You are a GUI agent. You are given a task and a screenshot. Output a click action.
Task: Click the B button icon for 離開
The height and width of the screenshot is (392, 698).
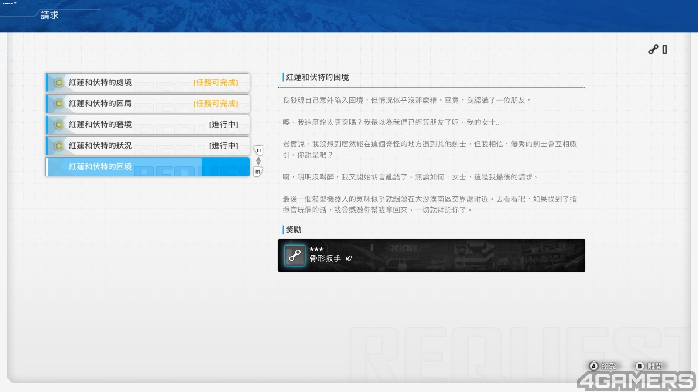640,366
